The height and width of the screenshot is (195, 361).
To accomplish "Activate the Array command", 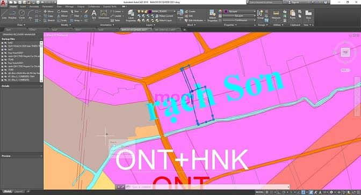I will (x=75, y=20).
